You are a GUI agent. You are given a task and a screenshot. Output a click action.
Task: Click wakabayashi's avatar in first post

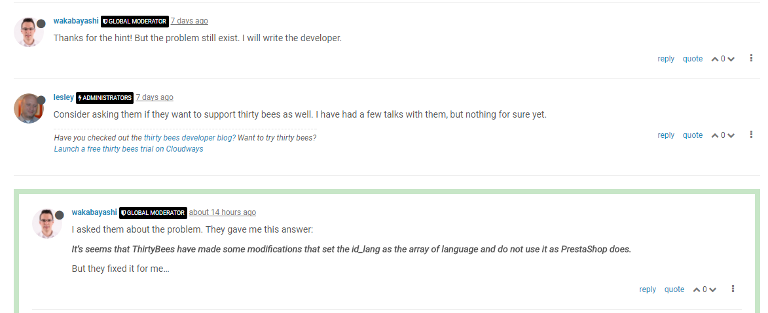[28, 32]
